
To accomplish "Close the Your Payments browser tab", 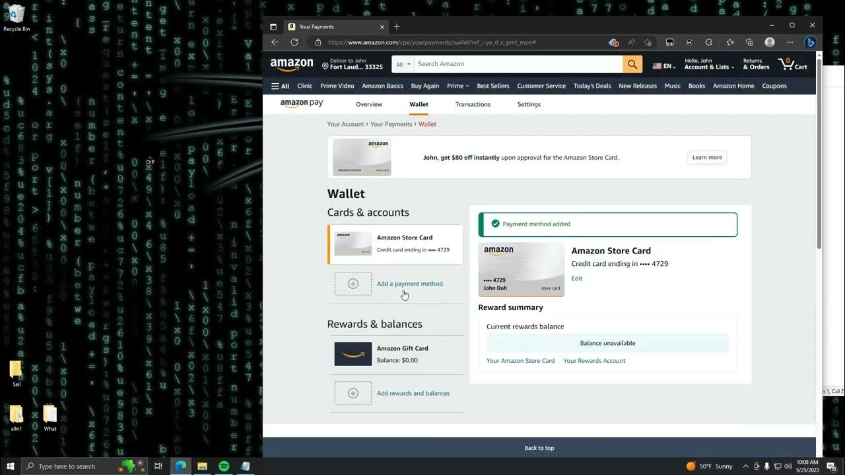I will point(382,27).
